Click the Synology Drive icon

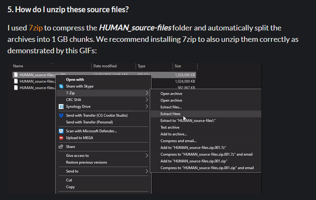point(61,107)
